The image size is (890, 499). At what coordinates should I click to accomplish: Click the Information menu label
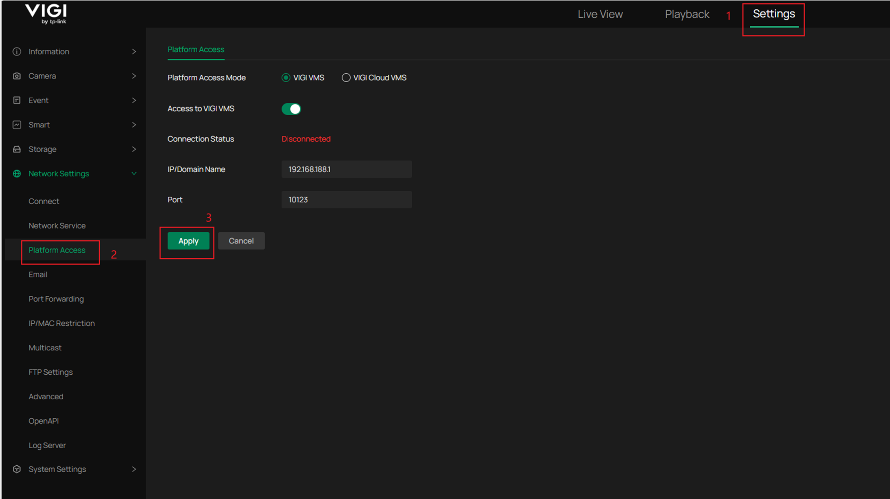[49, 51]
